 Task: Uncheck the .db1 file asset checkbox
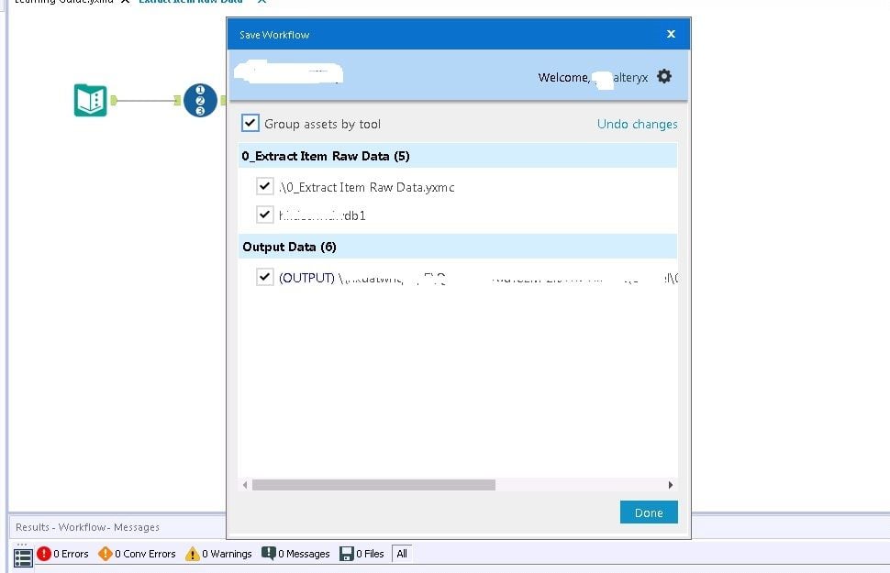tap(264, 215)
